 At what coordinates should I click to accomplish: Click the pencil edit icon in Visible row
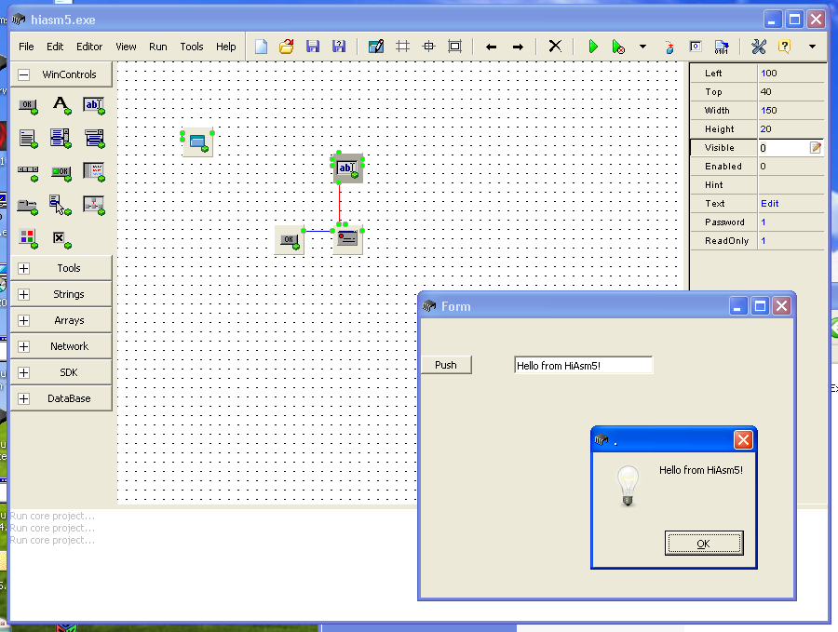tap(815, 147)
